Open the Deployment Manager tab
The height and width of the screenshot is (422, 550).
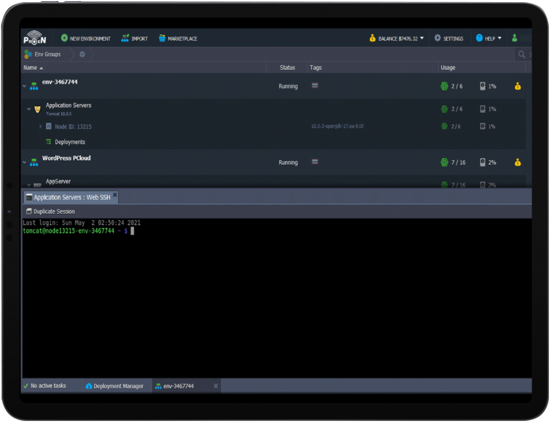pos(115,386)
